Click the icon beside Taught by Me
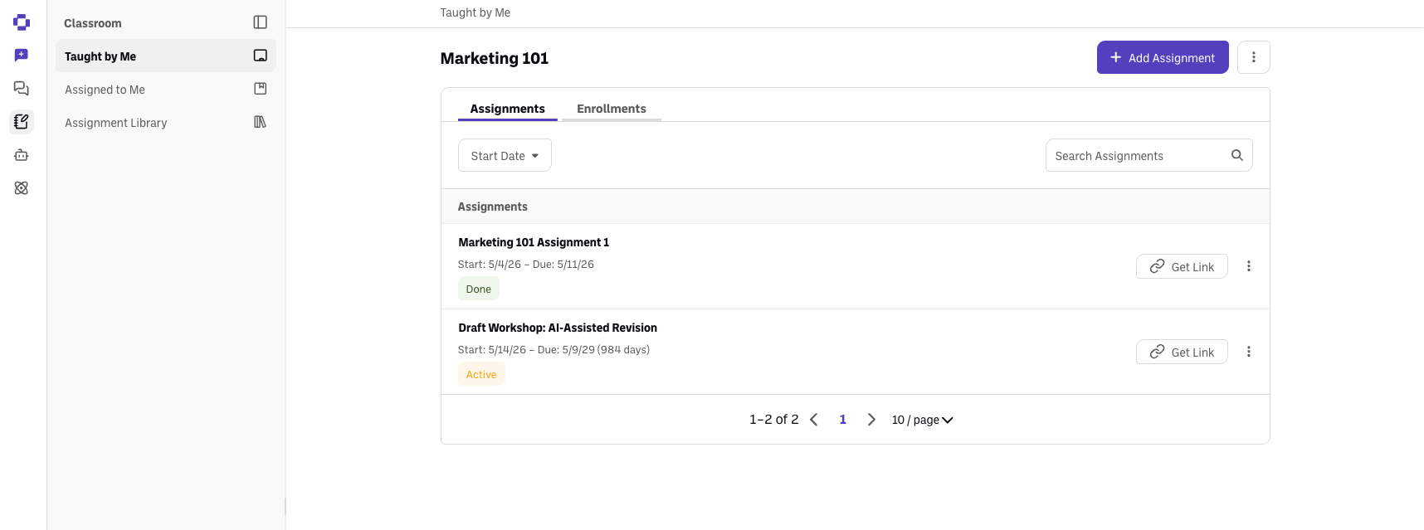 tap(260, 56)
